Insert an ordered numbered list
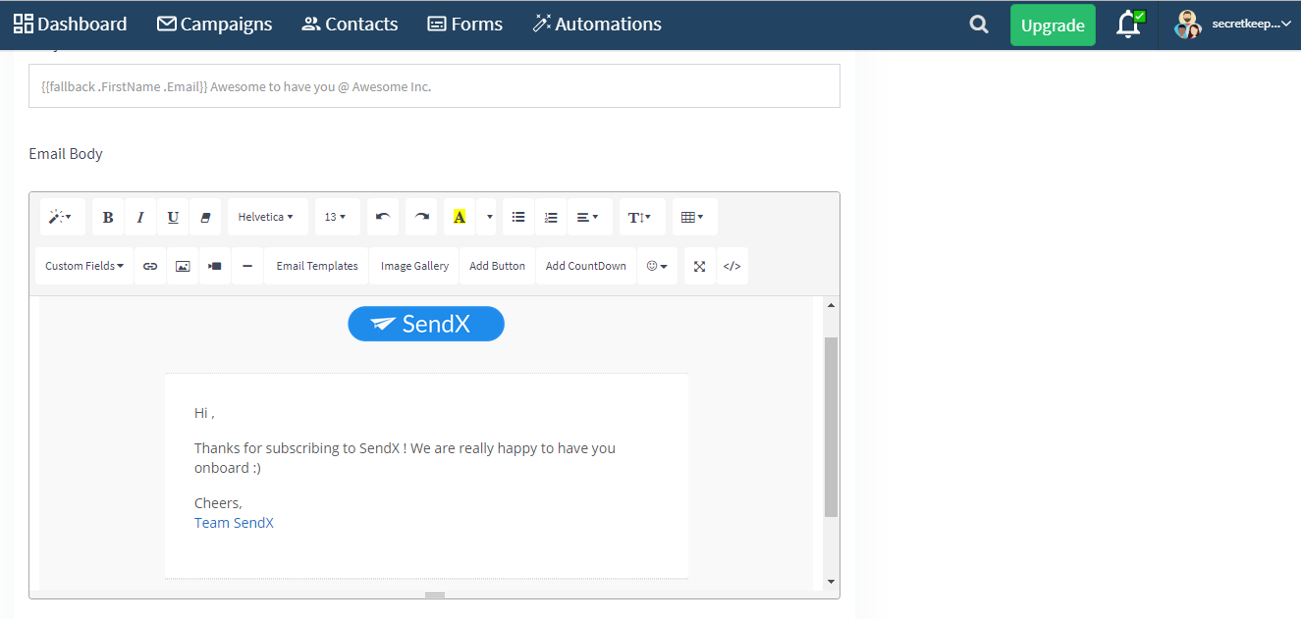Viewport: 1301px width, 619px height. (x=551, y=217)
